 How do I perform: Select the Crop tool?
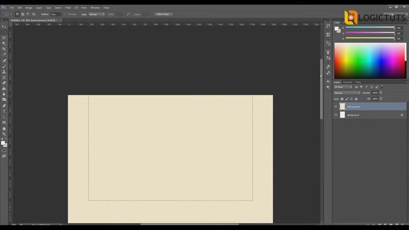(4, 49)
